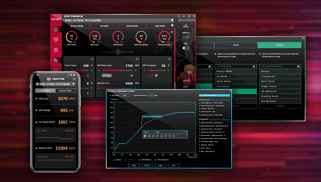
Task: Click the Clock panel reorder handle icon
Action: pos(138,59)
